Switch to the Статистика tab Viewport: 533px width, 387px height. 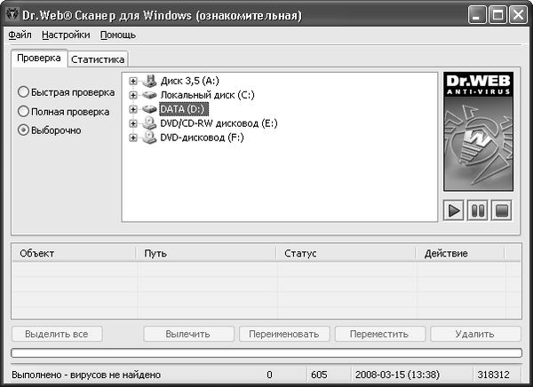98,59
